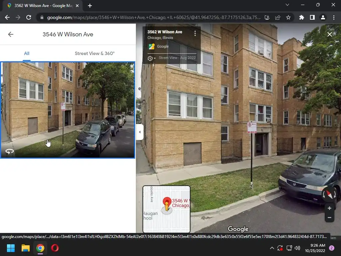View site security lock info
The width and height of the screenshot is (341, 256).
pyautogui.click(x=42, y=17)
